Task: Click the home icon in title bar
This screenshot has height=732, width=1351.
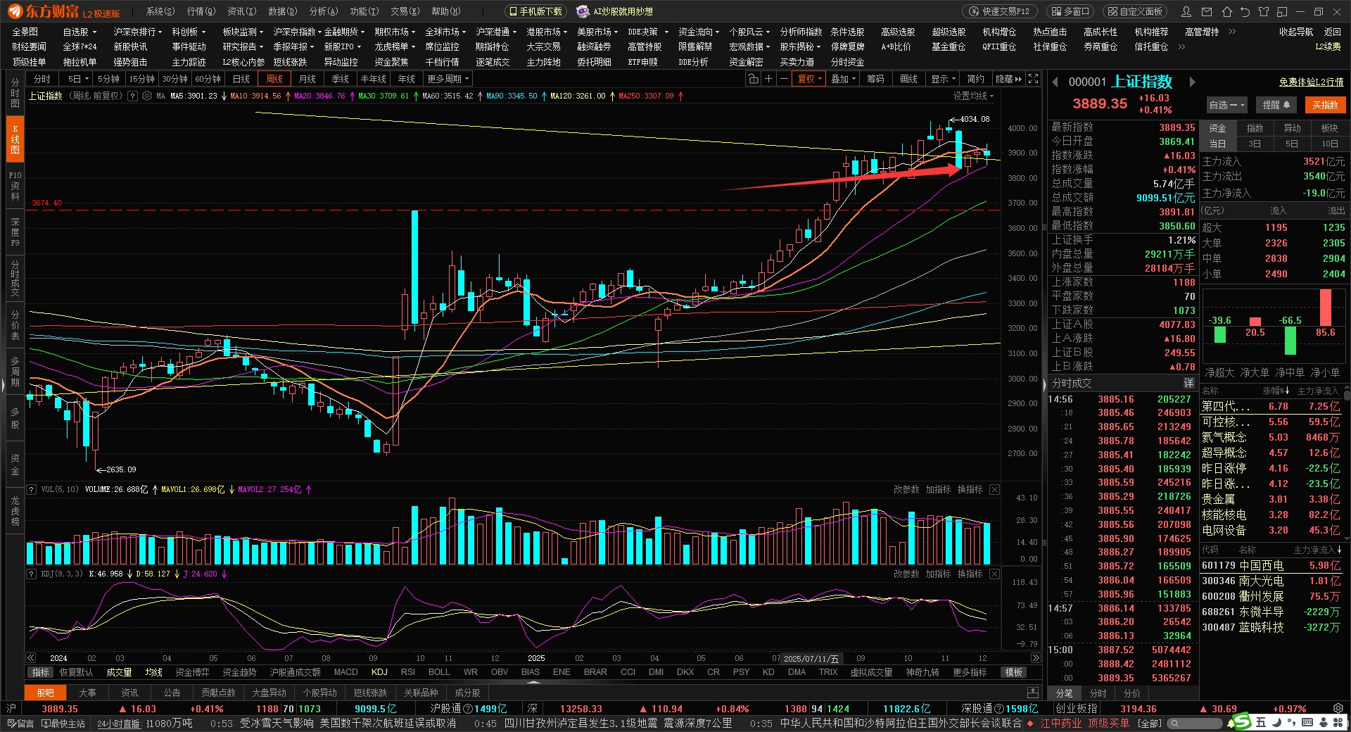Action: point(1227,12)
